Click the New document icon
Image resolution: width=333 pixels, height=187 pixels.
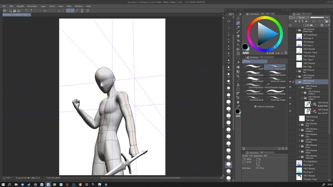pyautogui.click(x=10, y=11)
